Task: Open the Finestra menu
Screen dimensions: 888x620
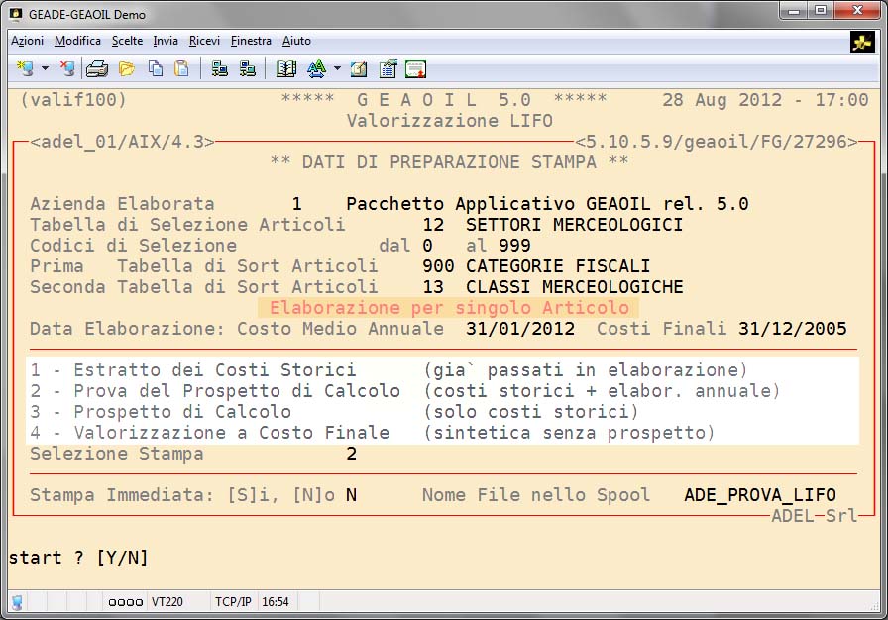Action: tap(251, 41)
